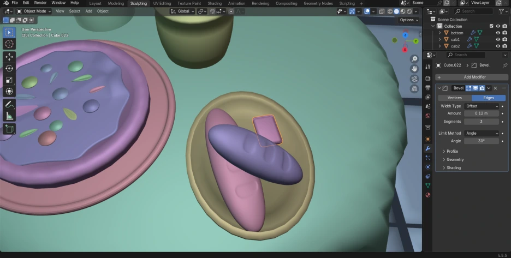The height and width of the screenshot is (258, 511).
Task: Activate the Transform tool
Action: [9, 92]
